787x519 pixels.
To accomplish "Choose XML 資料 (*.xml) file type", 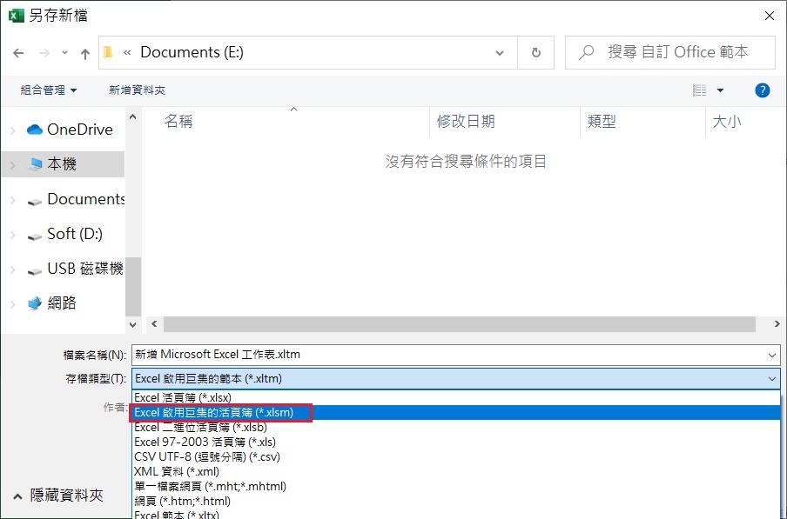I will pos(455,471).
